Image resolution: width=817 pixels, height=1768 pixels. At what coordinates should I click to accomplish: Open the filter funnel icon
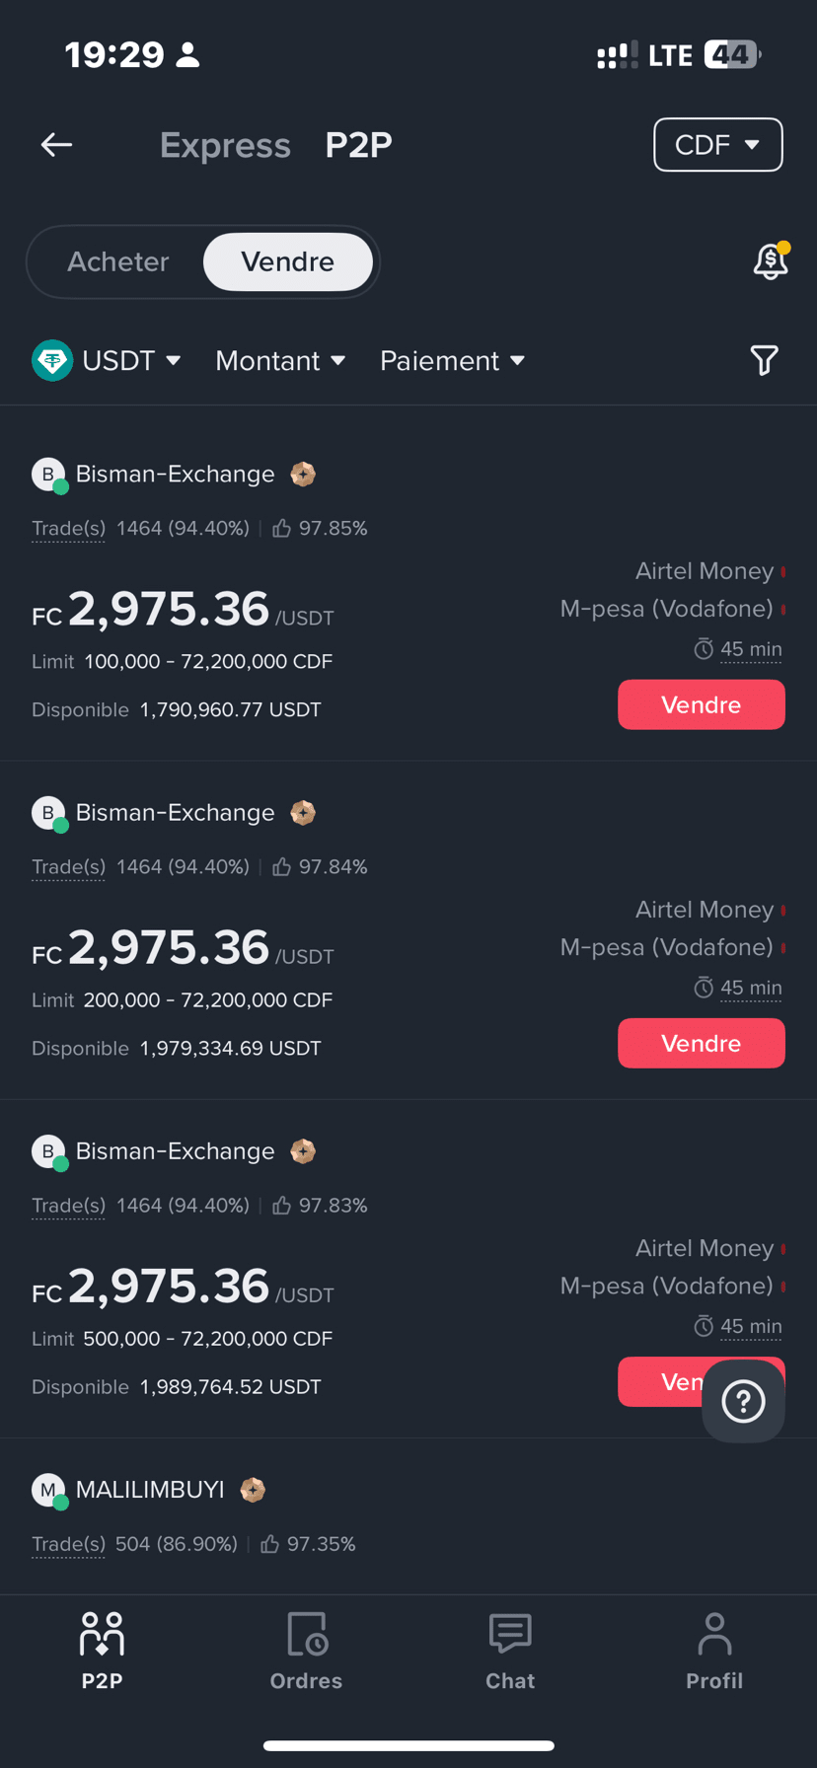[x=764, y=360]
